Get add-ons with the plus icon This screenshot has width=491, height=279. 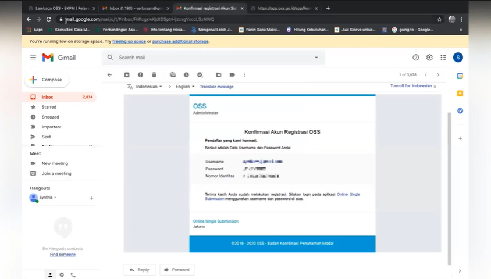coord(460,138)
